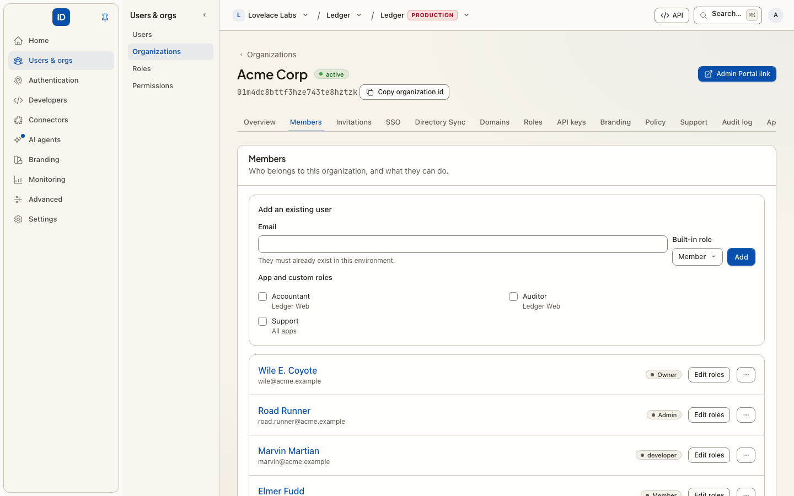Viewport: 794px width, 496px height.
Task: Open Connectors via the puzzle piece icon
Action: coord(18,120)
